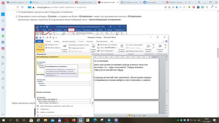Switch to the Рецензирование tab

pyautogui.click(x=102, y=41)
